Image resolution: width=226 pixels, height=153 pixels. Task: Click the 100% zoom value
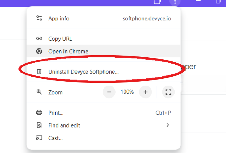coord(127,92)
